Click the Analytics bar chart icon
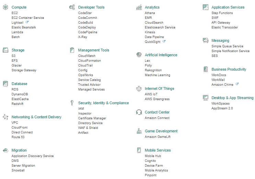 (139, 7)
